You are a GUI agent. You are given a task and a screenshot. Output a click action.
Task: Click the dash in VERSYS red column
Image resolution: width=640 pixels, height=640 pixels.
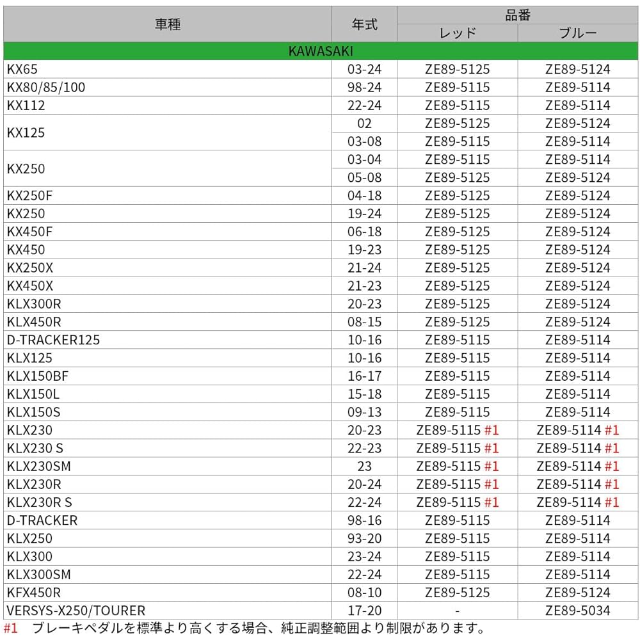pos(457,611)
